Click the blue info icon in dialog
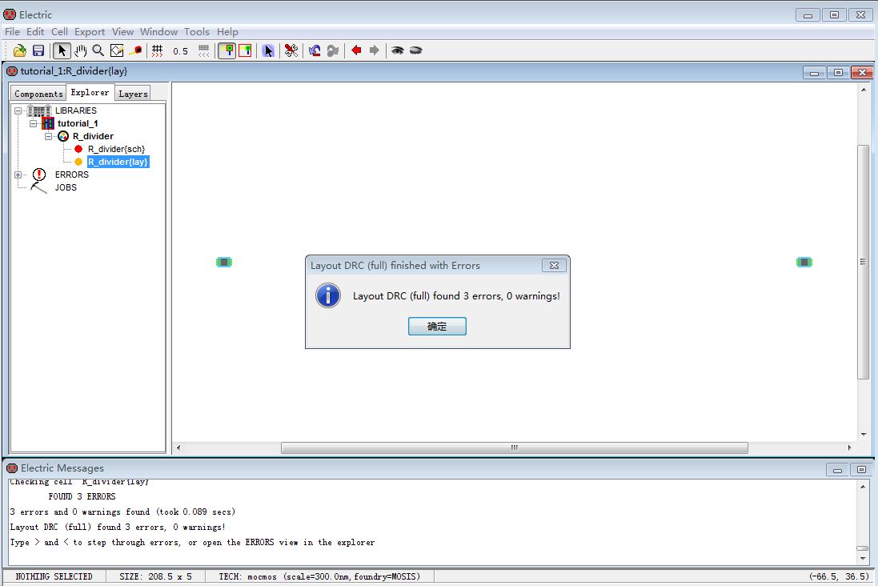 [x=328, y=295]
